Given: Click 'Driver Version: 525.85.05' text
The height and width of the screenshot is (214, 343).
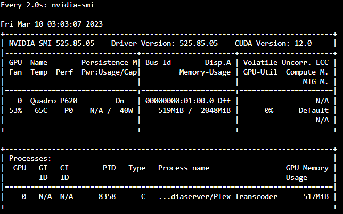Looking at the screenshot, I should [165, 43].
